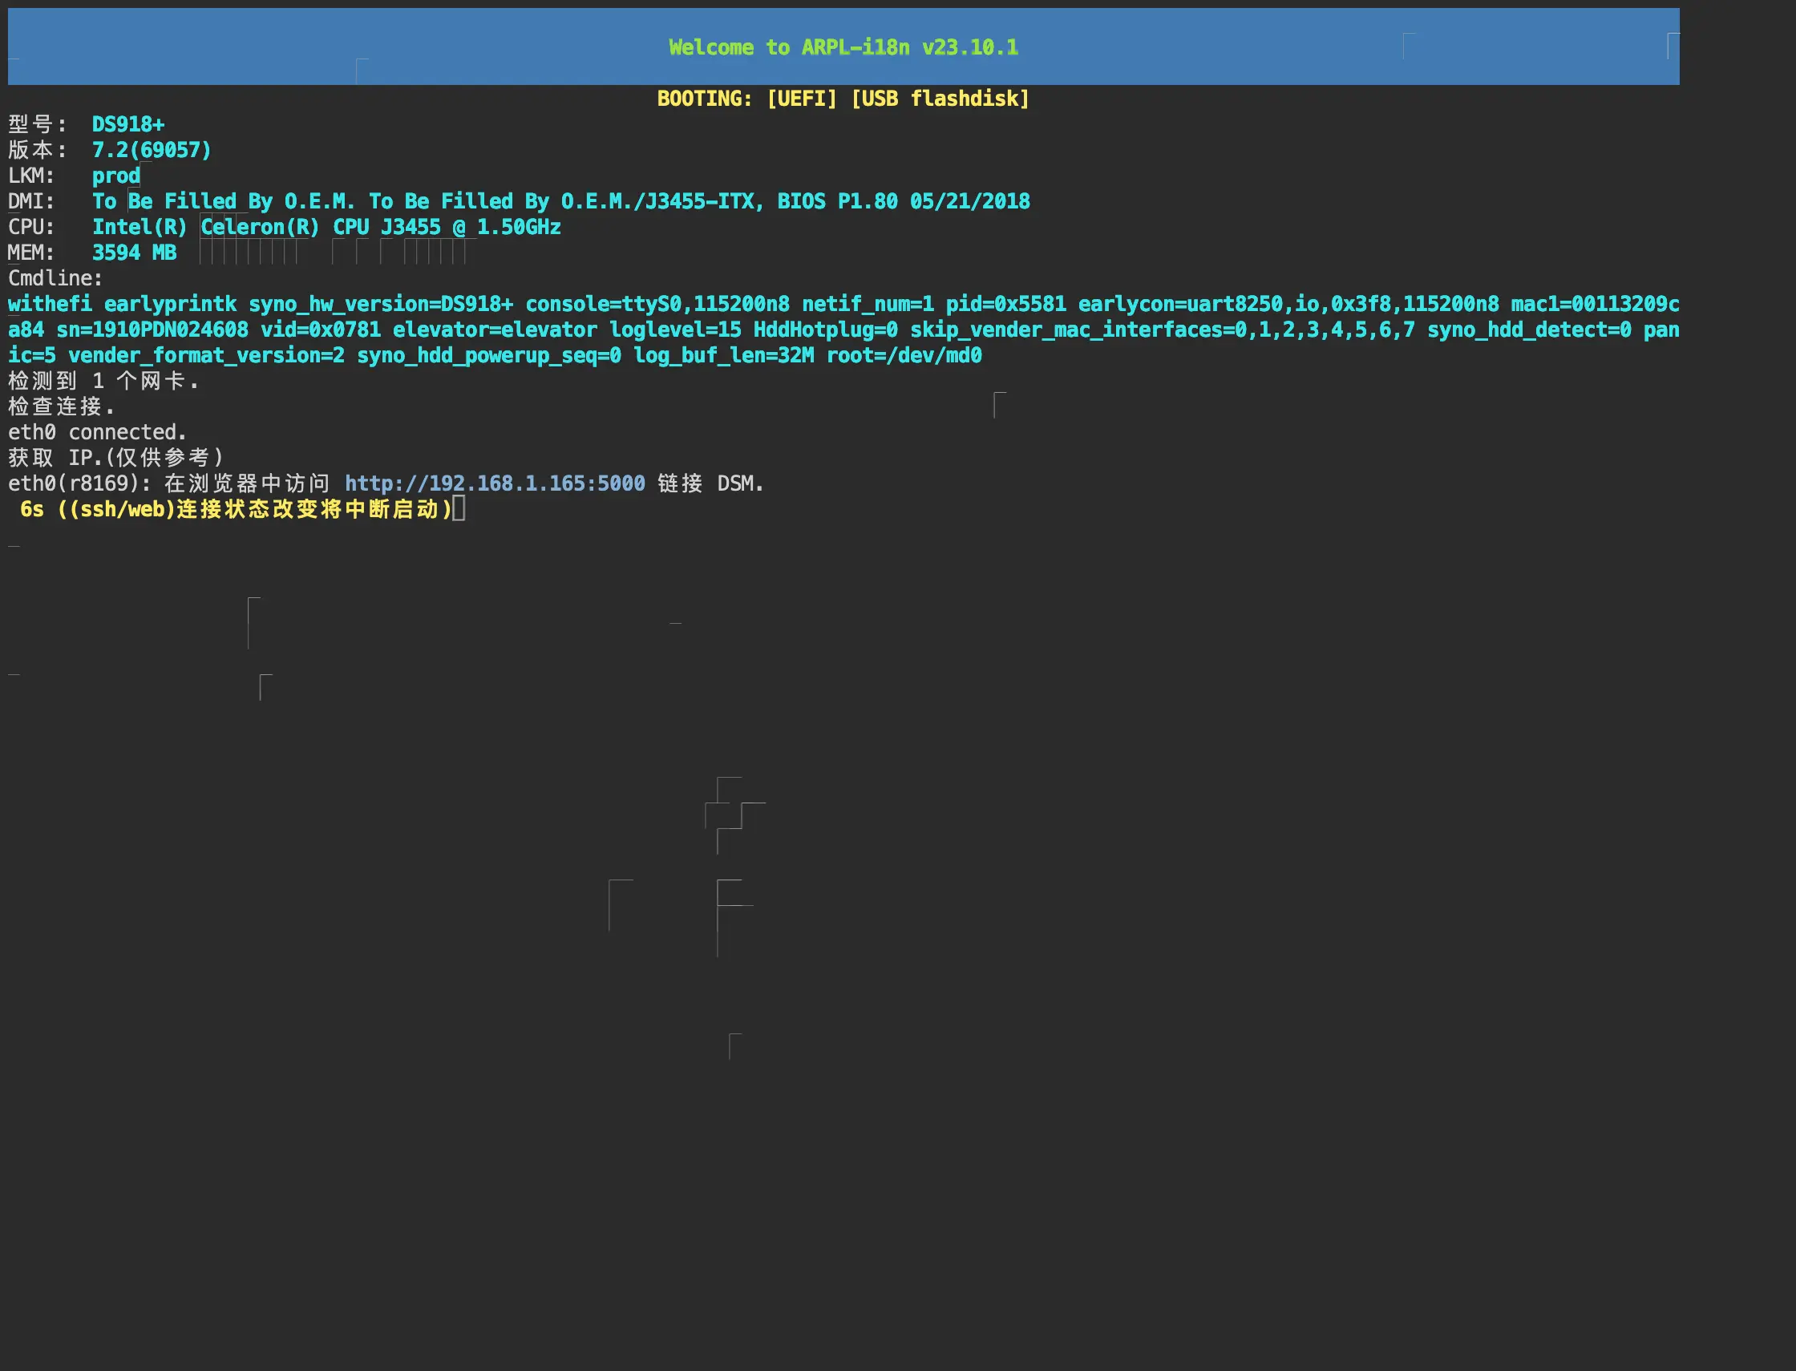The image size is (1796, 1371).
Task: Click the 'Cmdline:' label
Action: [55, 278]
